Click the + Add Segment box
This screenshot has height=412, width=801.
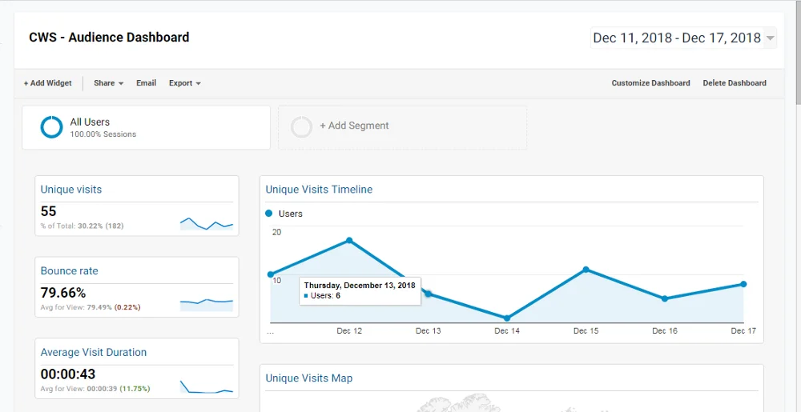click(403, 127)
